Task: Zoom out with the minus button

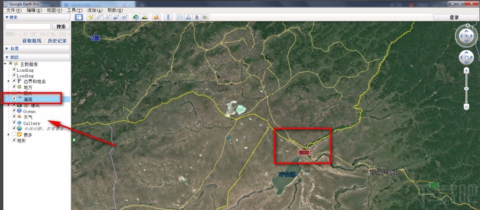Action: click(x=466, y=106)
